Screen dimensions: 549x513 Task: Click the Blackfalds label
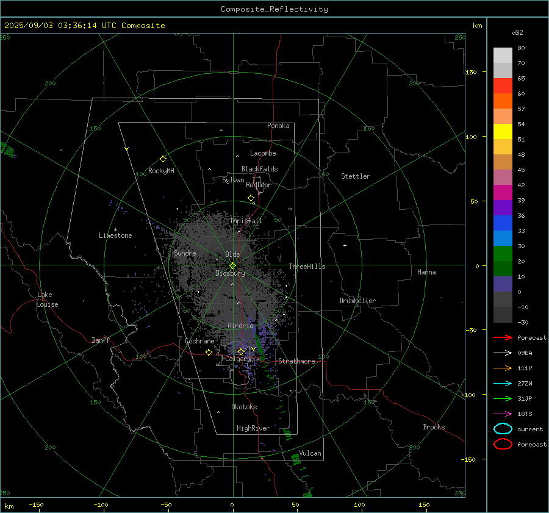[259, 169]
